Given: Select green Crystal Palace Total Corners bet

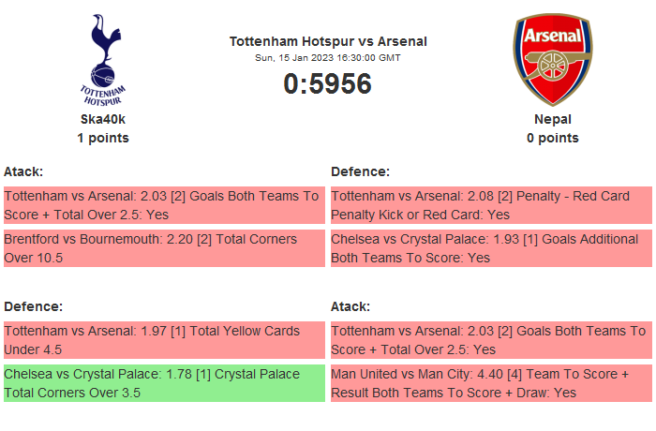Looking at the screenshot, I should click(x=163, y=383).
